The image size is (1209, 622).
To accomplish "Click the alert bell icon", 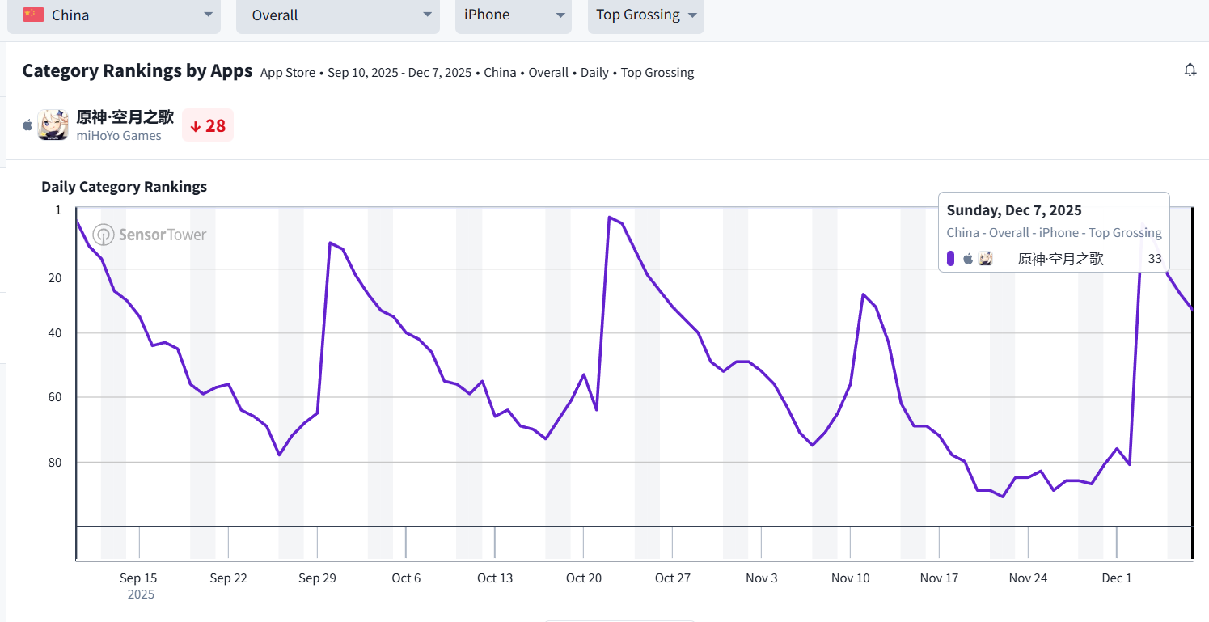I will tap(1190, 70).
